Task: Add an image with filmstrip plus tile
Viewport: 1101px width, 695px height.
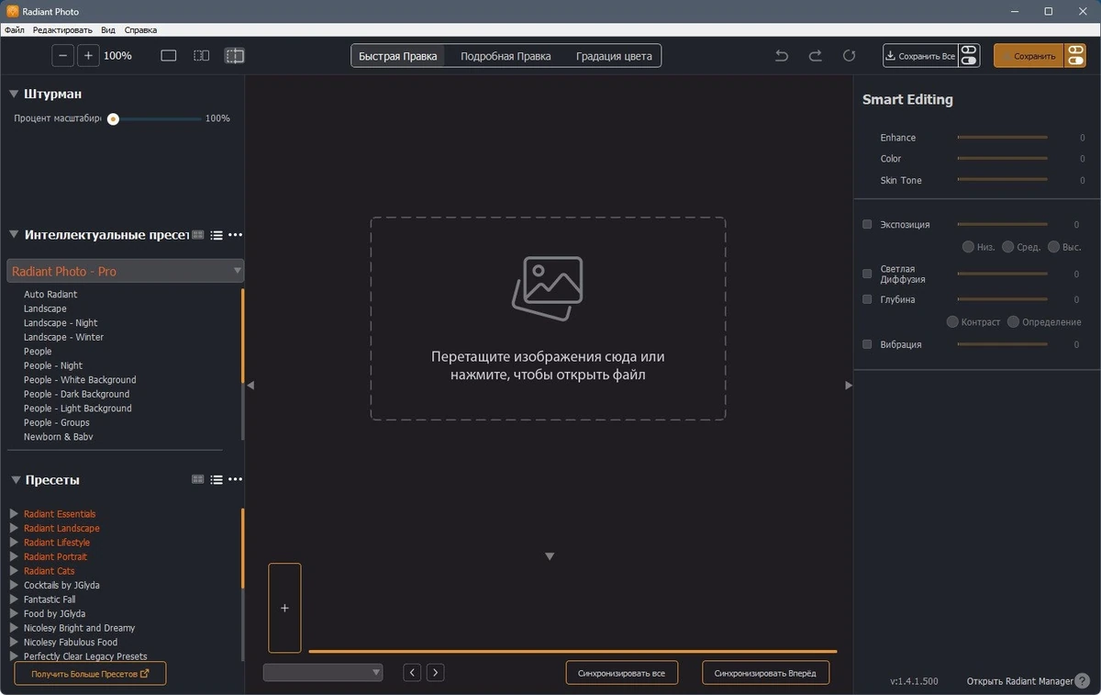Action: [284, 608]
